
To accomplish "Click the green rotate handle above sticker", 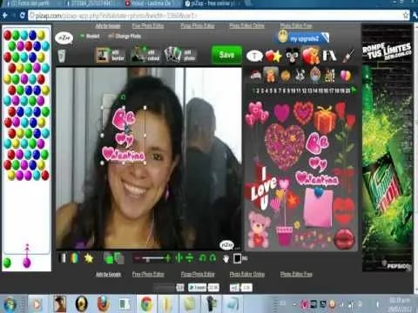I will tap(123, 97).
